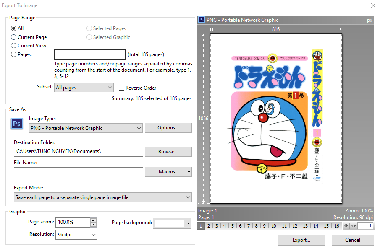Open the Export Mode dropdown
Screen dimensions: 380x251
pos(103,197)
